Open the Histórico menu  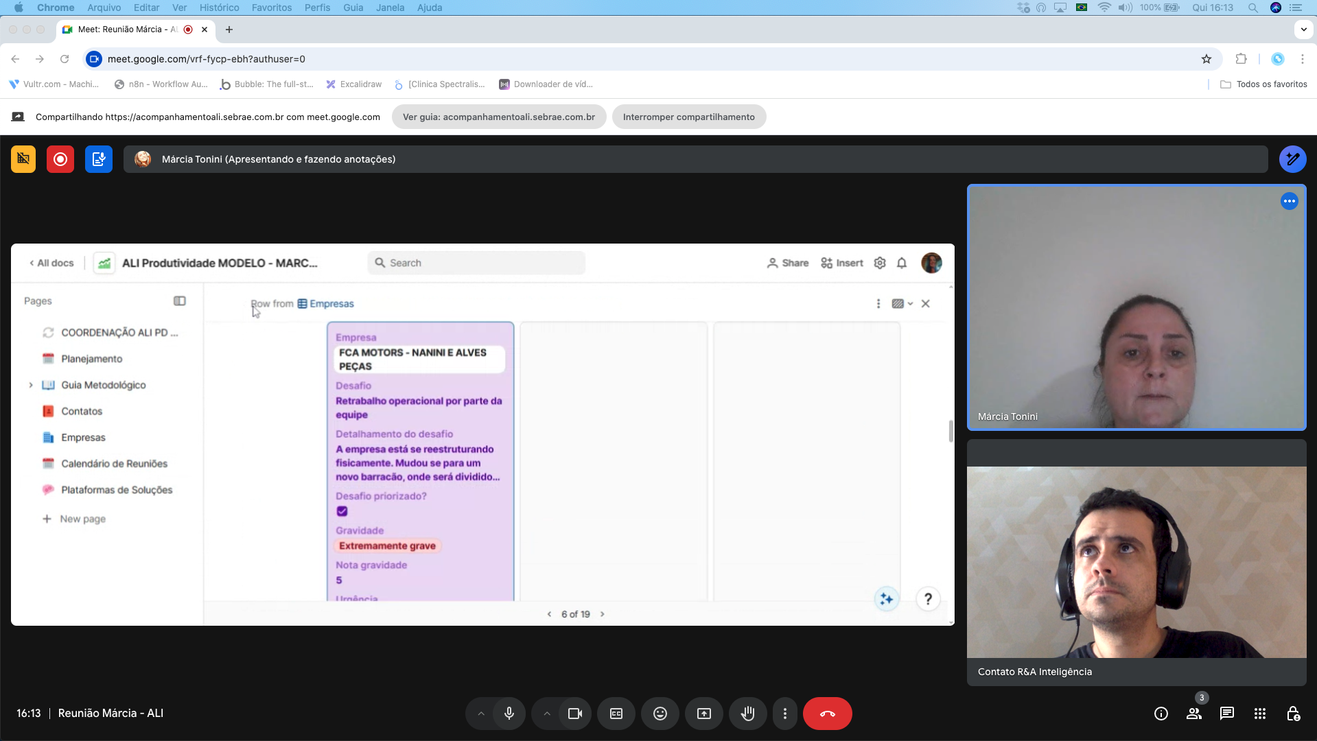220,8
